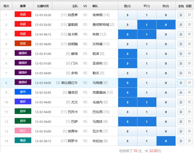
Task: Pick lose (0) for 巴萨 vs 马竞技
Action: pos(166,122)
